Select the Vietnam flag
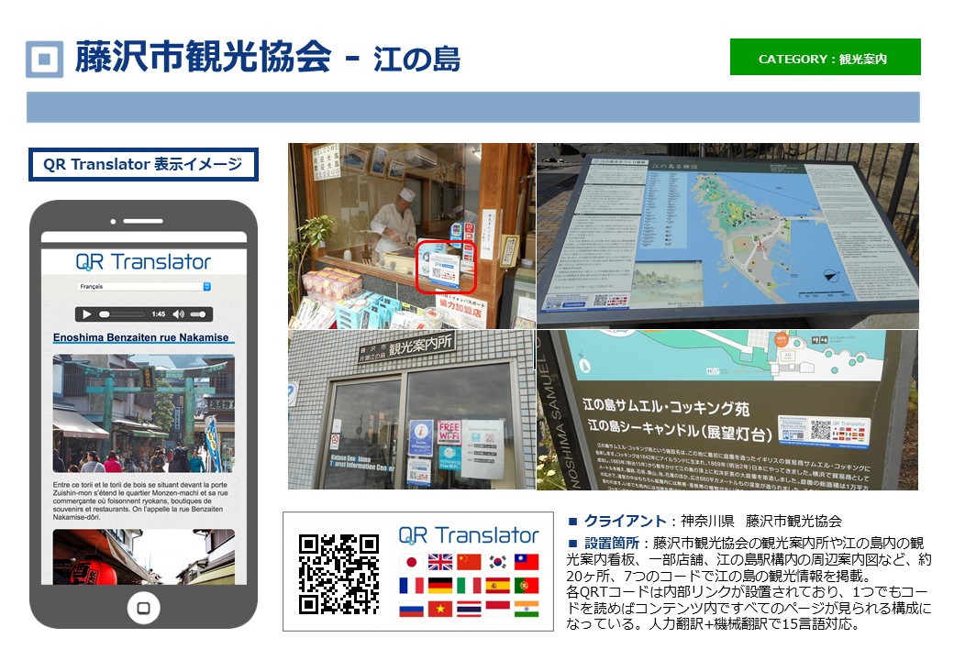This screenshot has height=660, width=954. point(440,609)
